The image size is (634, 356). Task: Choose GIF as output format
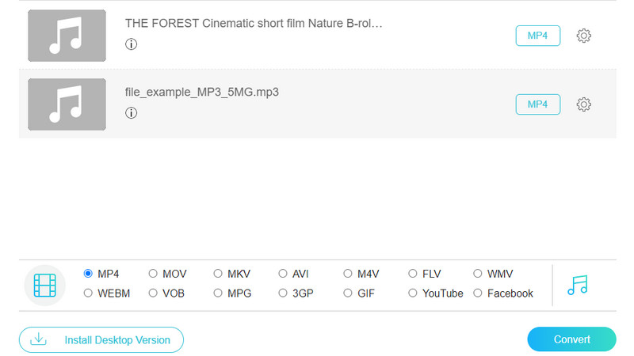(x=349, y=293)
